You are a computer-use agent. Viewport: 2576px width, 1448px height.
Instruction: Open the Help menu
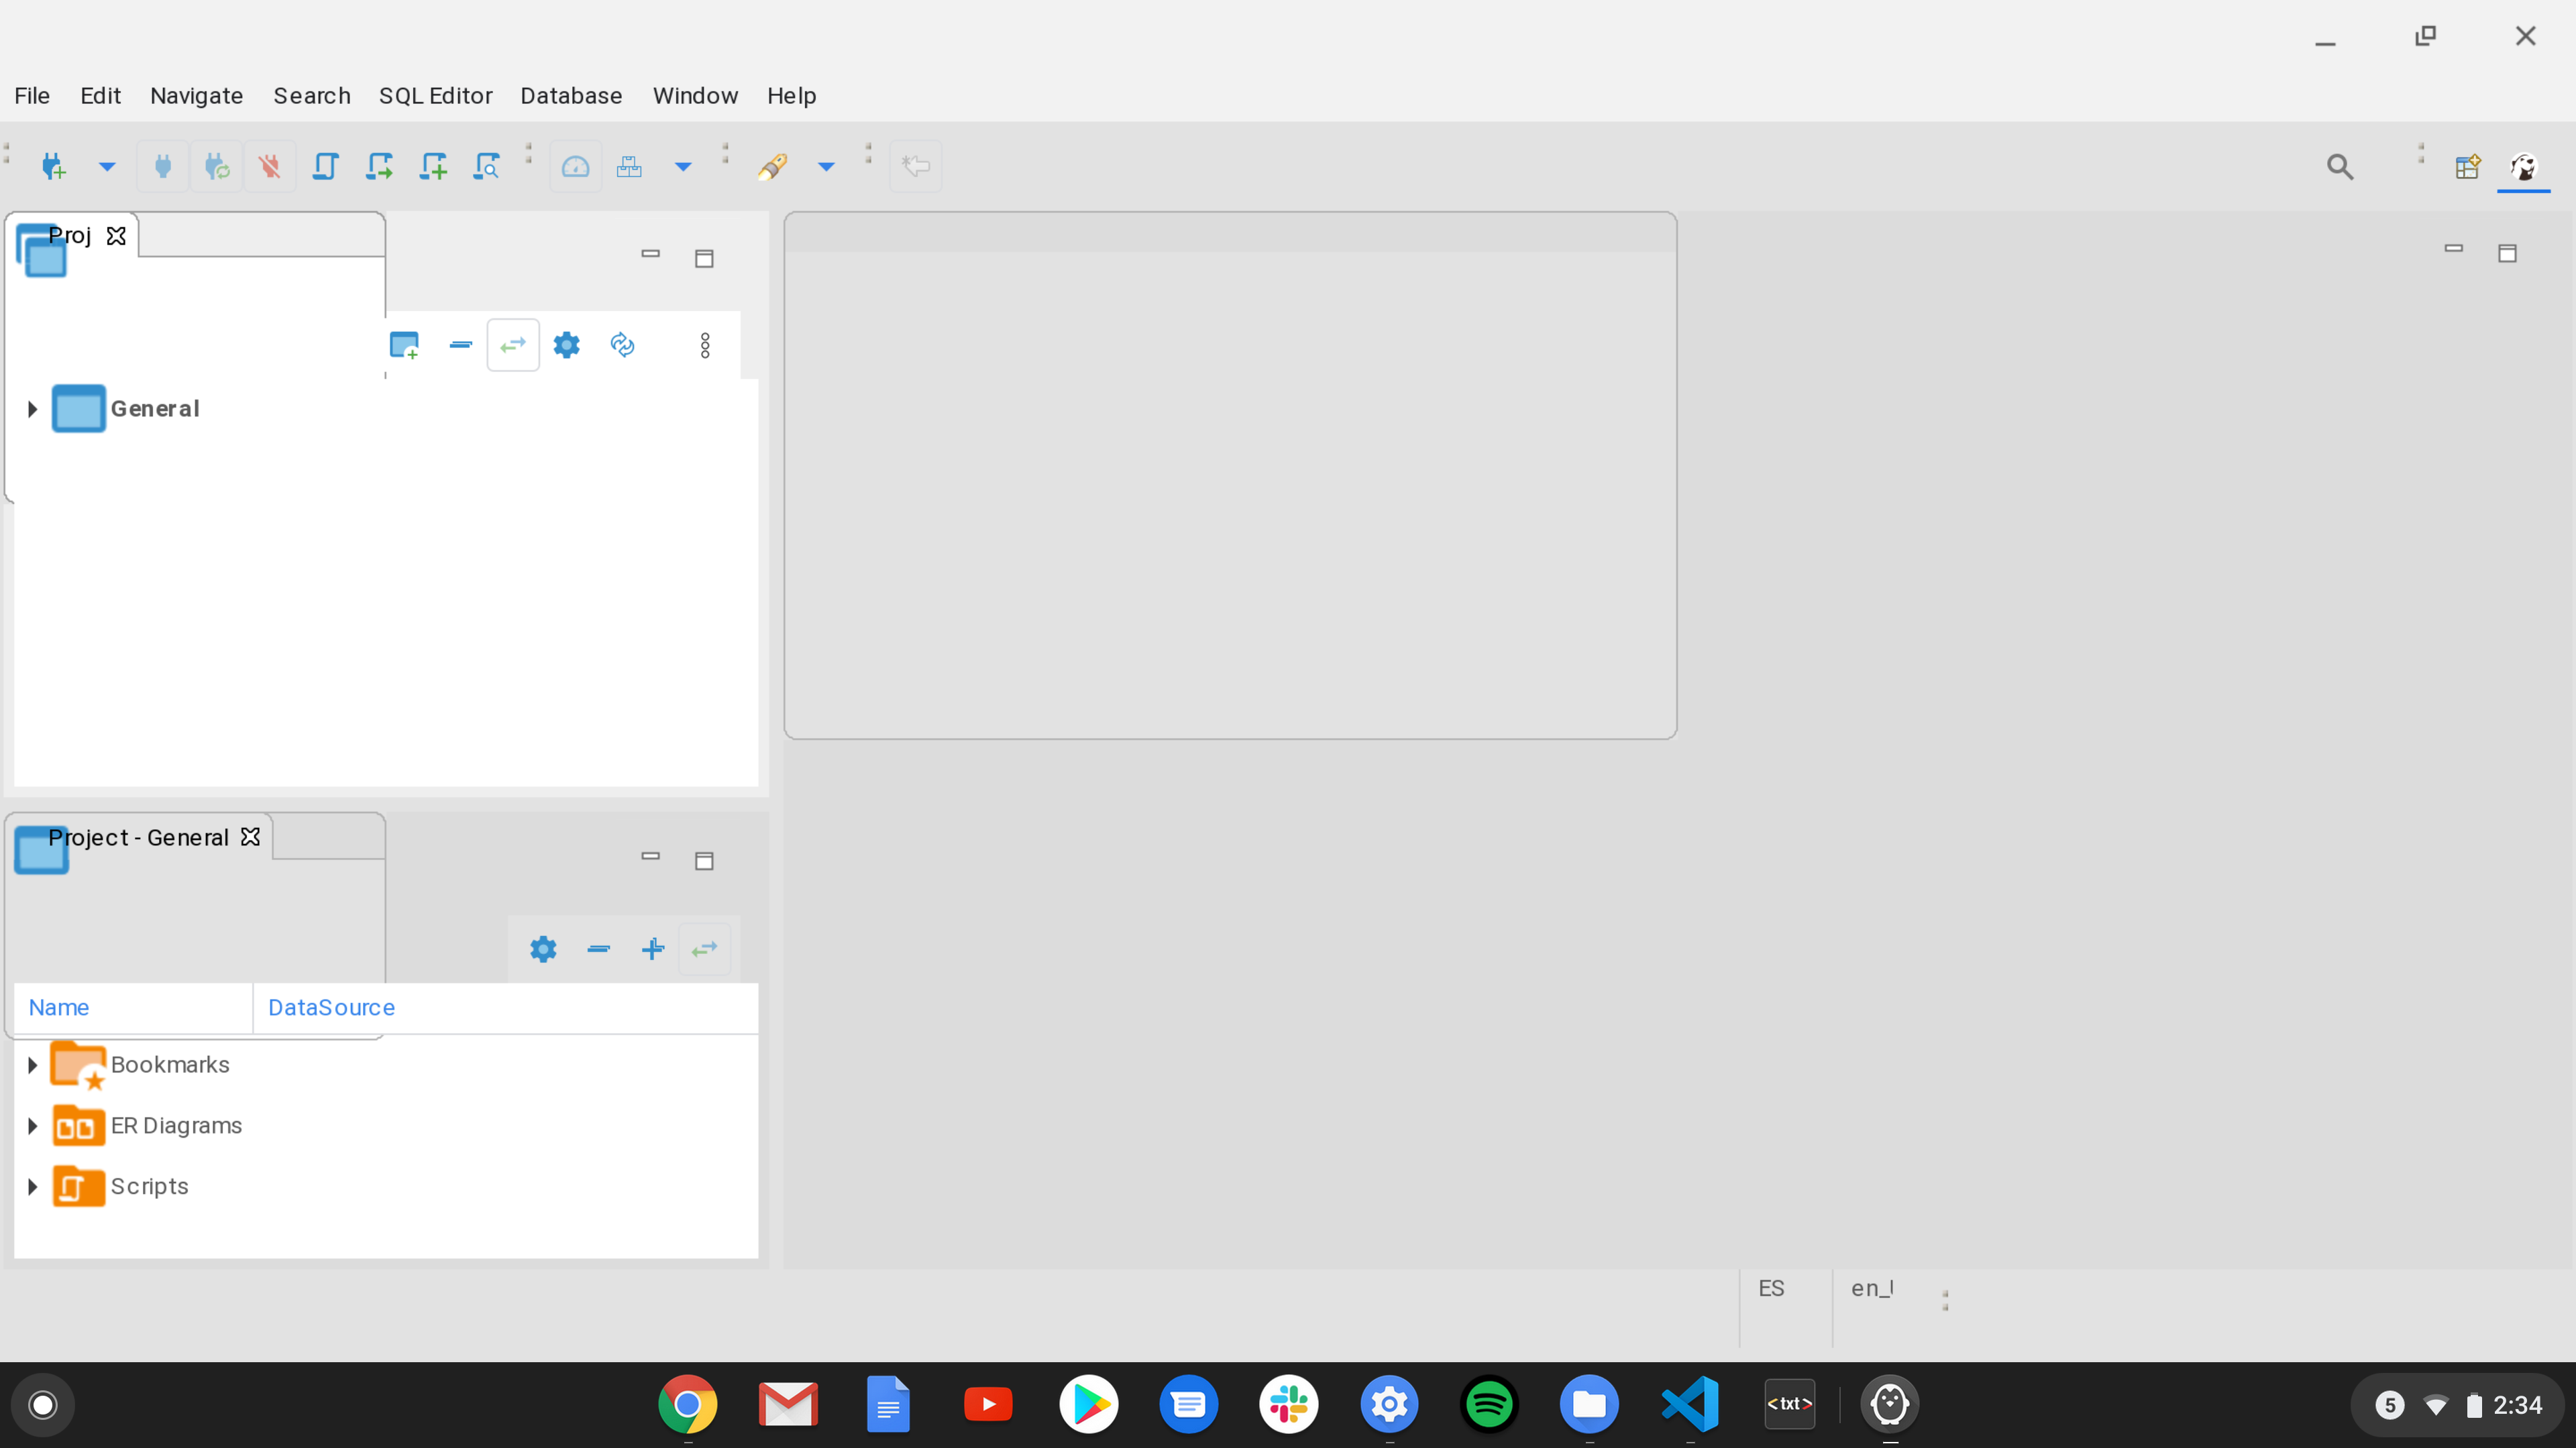[792, 96]
